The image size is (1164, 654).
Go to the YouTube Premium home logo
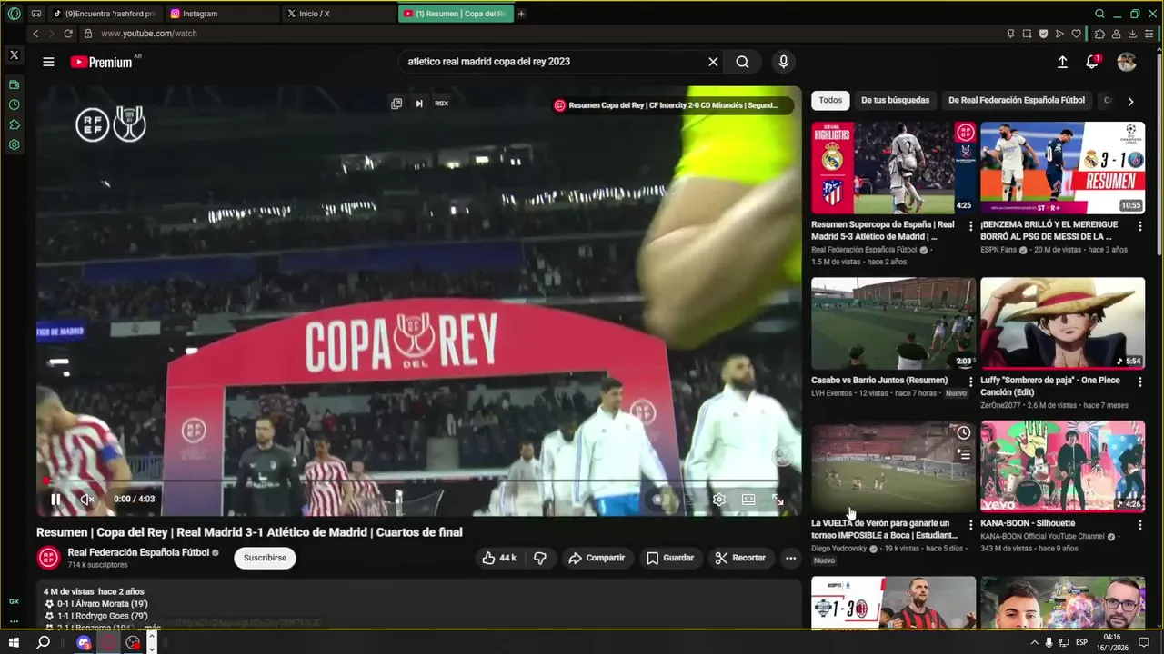tap(103, 62)
